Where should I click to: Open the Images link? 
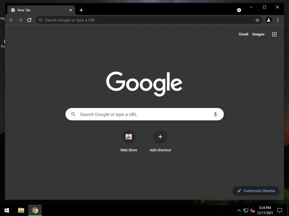(x=258, y=34)
